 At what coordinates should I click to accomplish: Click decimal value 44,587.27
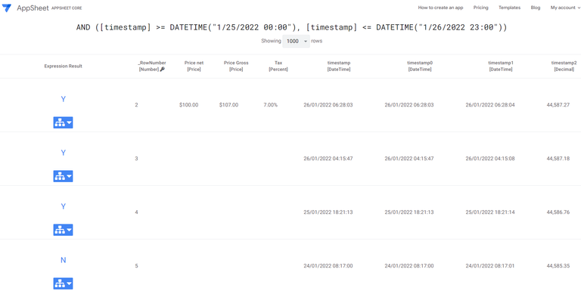click(558, 105)
